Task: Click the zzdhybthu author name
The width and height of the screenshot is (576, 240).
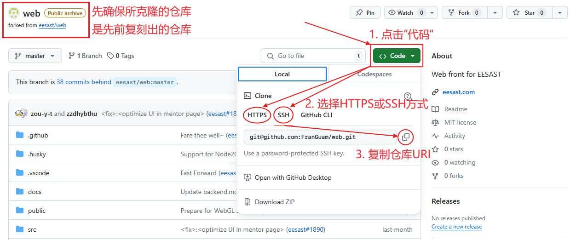Action: [x=82, y=114]
